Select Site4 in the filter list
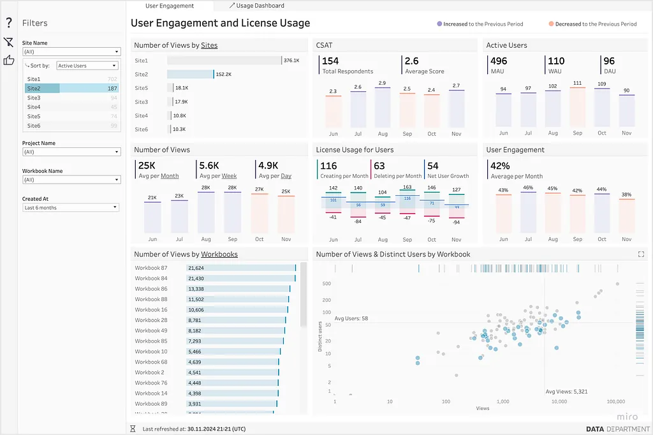Screen dimensions: 653x435 pyautogui.click(x=71, y=107)
